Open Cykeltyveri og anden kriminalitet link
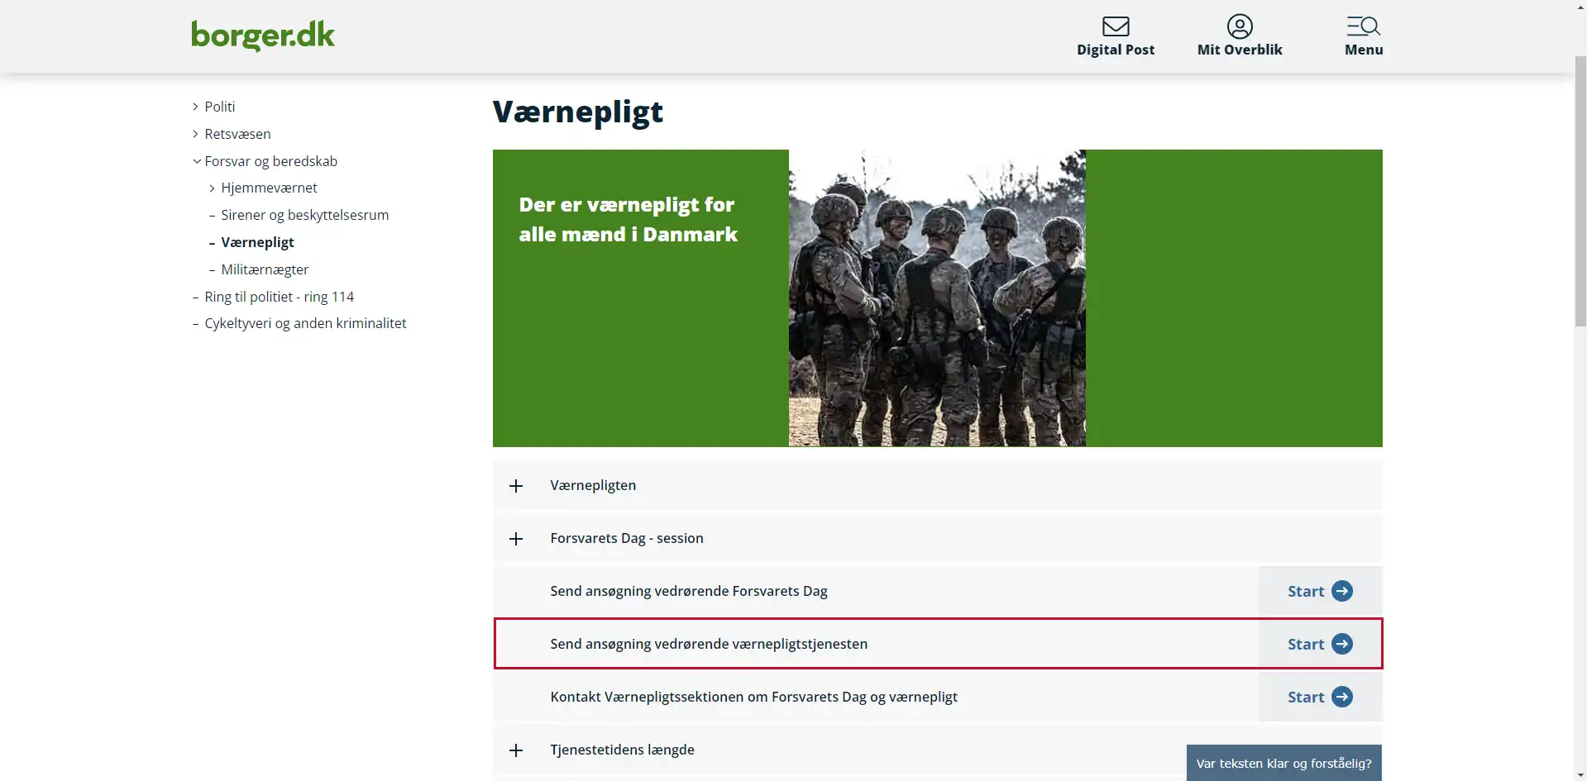 point(305,323)
